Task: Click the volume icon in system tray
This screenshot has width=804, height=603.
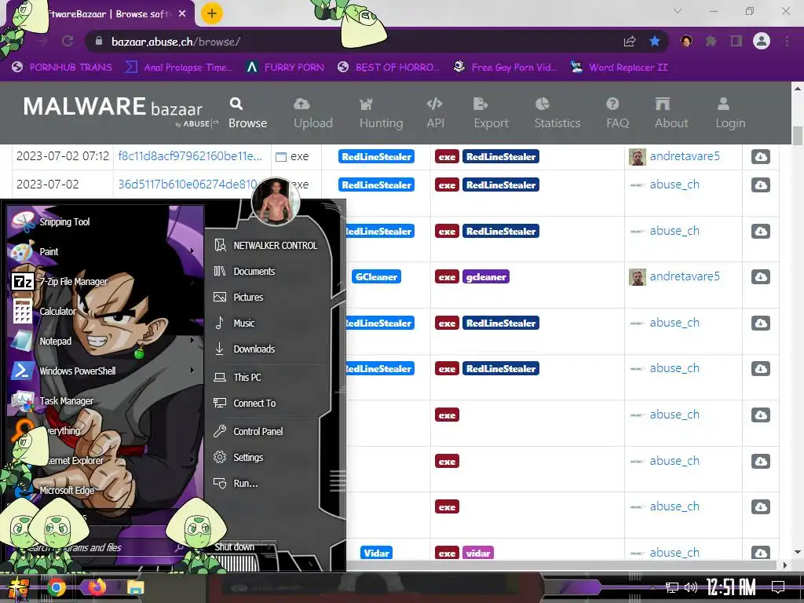Action: pos(691,587)
